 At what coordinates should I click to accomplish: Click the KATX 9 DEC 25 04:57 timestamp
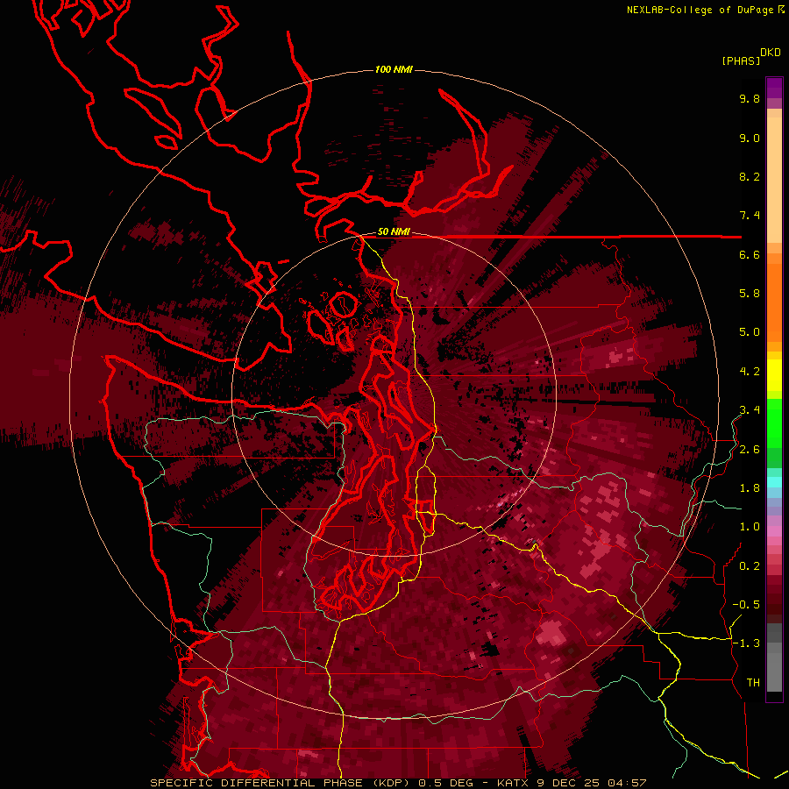(x=571, y=783)
